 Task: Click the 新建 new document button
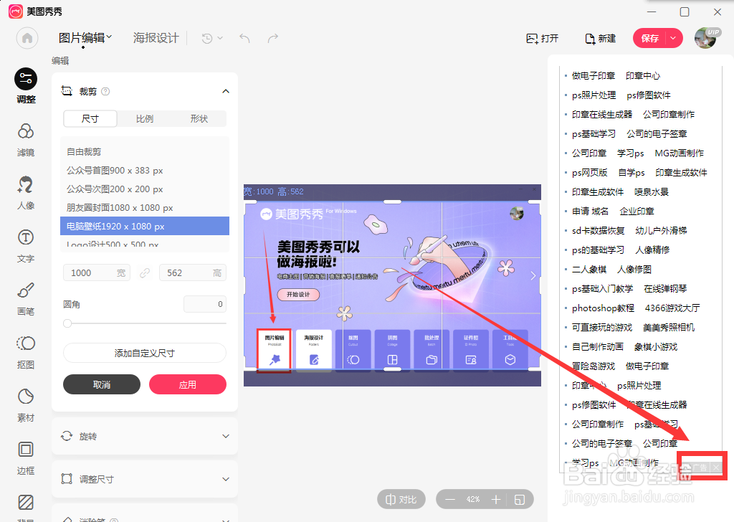click(600, 39)
